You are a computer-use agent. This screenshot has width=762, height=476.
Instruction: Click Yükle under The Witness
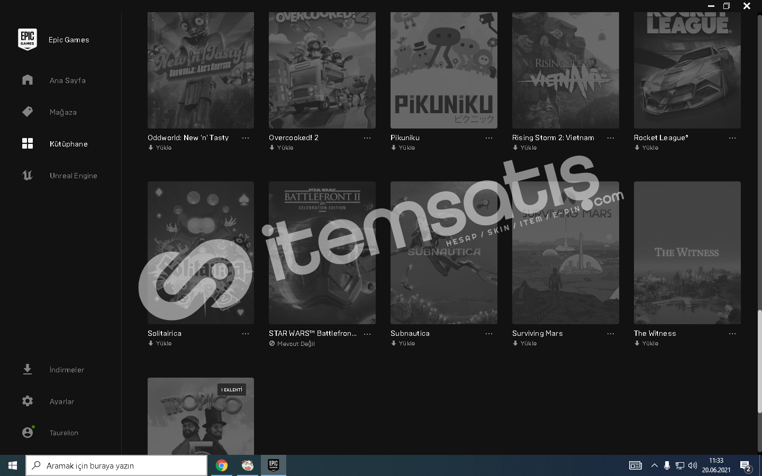coord(646,343)
